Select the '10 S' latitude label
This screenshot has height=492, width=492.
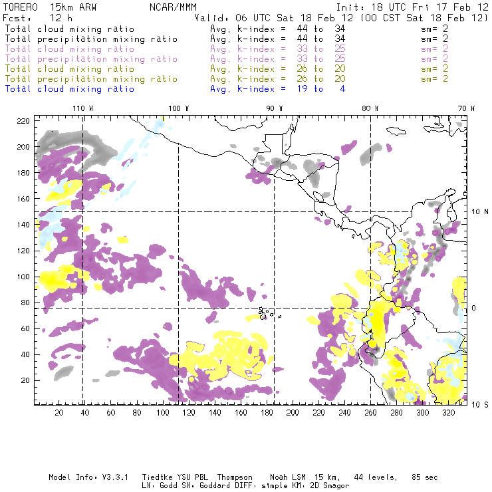(x=480, y=405)
